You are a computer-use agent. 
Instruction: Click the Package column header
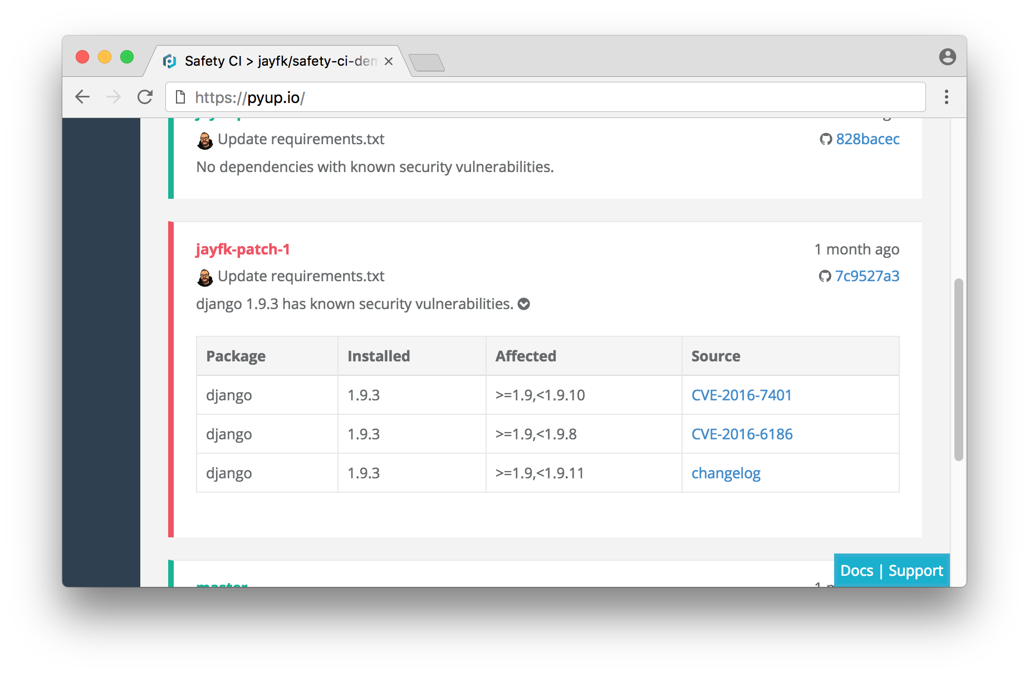267,356
